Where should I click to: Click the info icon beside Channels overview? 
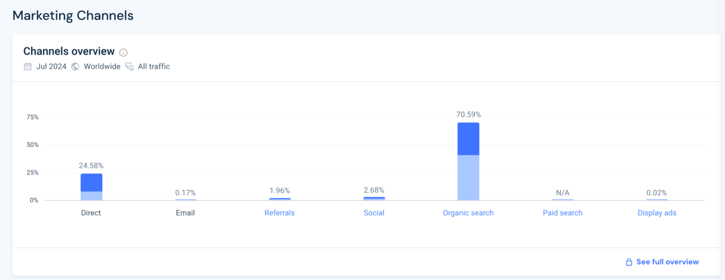(123, 53)
